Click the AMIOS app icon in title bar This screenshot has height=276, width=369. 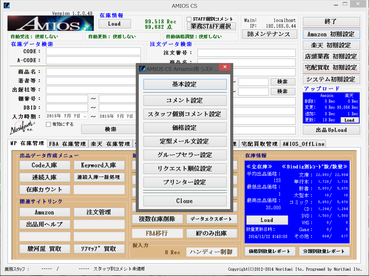click(6, 5)
